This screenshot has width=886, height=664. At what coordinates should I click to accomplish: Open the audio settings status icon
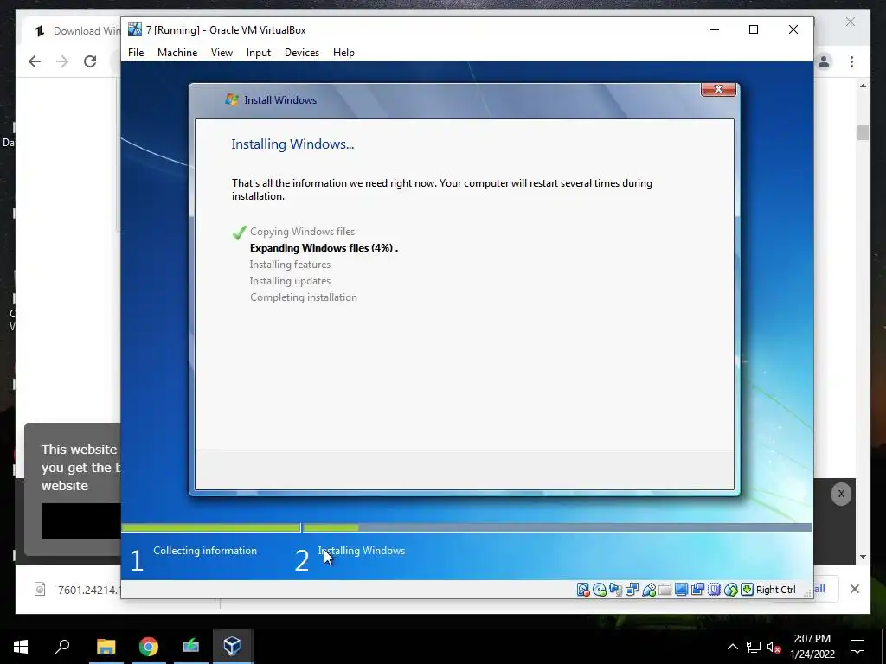pyautogui.click(x=616, y=590)
